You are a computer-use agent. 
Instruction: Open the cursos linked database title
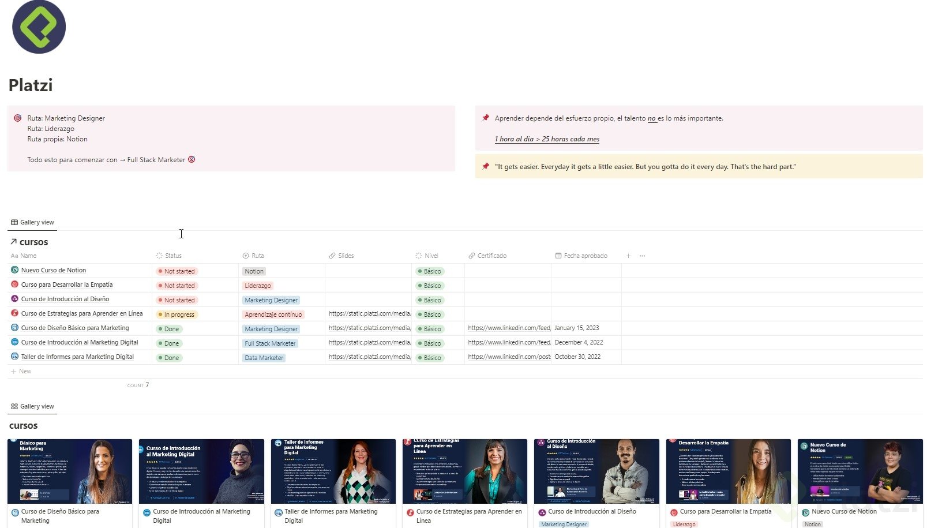33,242
